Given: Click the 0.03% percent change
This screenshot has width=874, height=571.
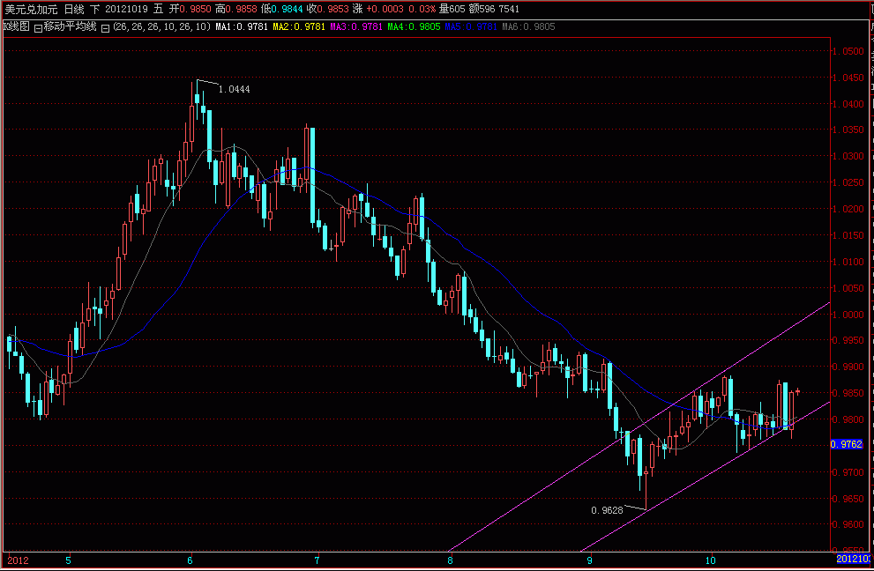Looking at the screenshot, I should coord(422,9).
